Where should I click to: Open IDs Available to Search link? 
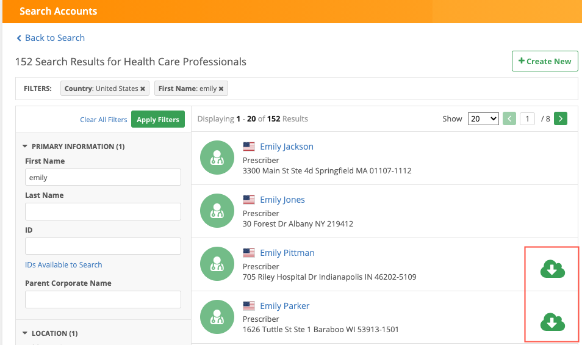(63, 265)
